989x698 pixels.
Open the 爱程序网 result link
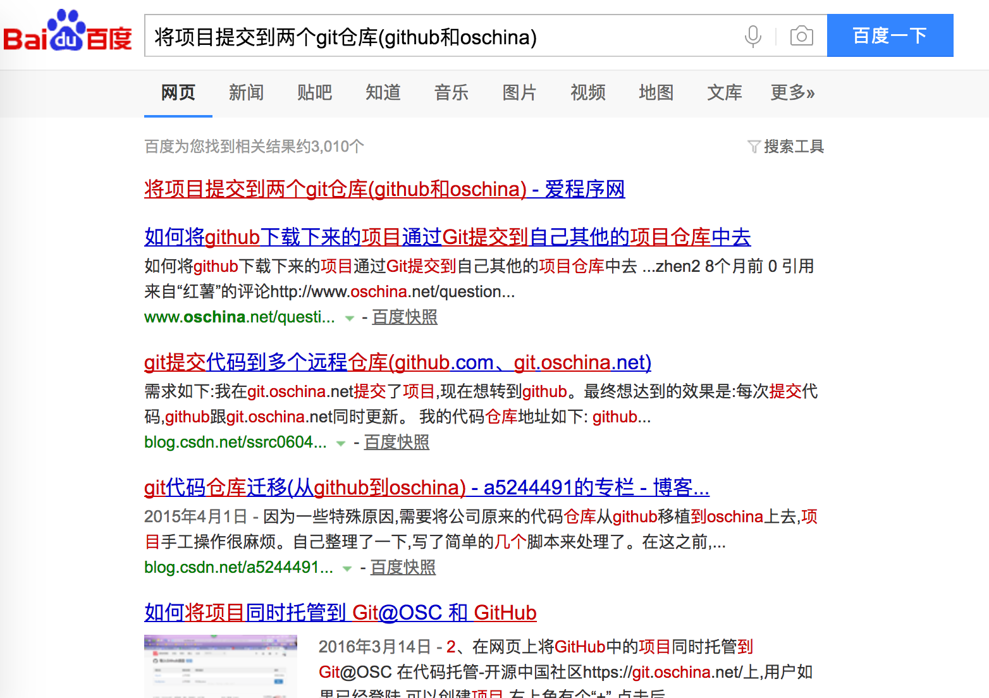click(x=384, y=188)
